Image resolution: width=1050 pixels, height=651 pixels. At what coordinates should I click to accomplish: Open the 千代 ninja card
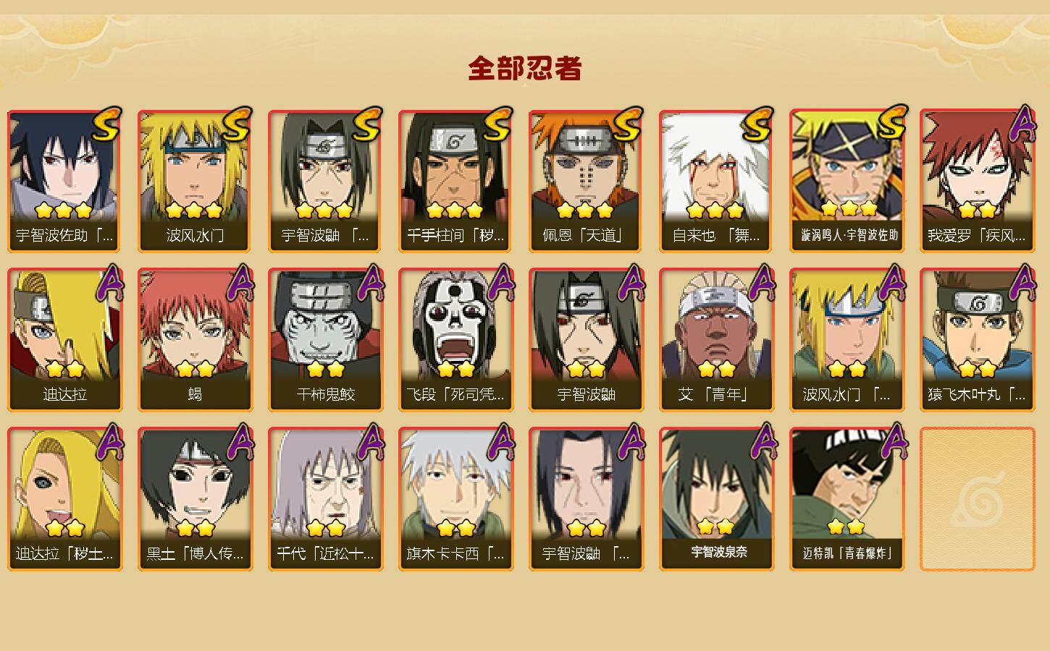[325, 499]
